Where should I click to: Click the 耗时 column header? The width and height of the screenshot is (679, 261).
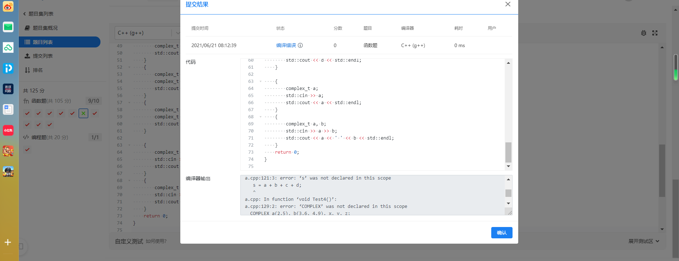pos(459,28)
